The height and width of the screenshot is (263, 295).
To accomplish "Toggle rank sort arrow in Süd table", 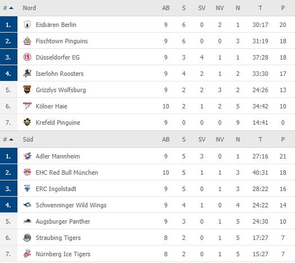I will click(11, 139).
